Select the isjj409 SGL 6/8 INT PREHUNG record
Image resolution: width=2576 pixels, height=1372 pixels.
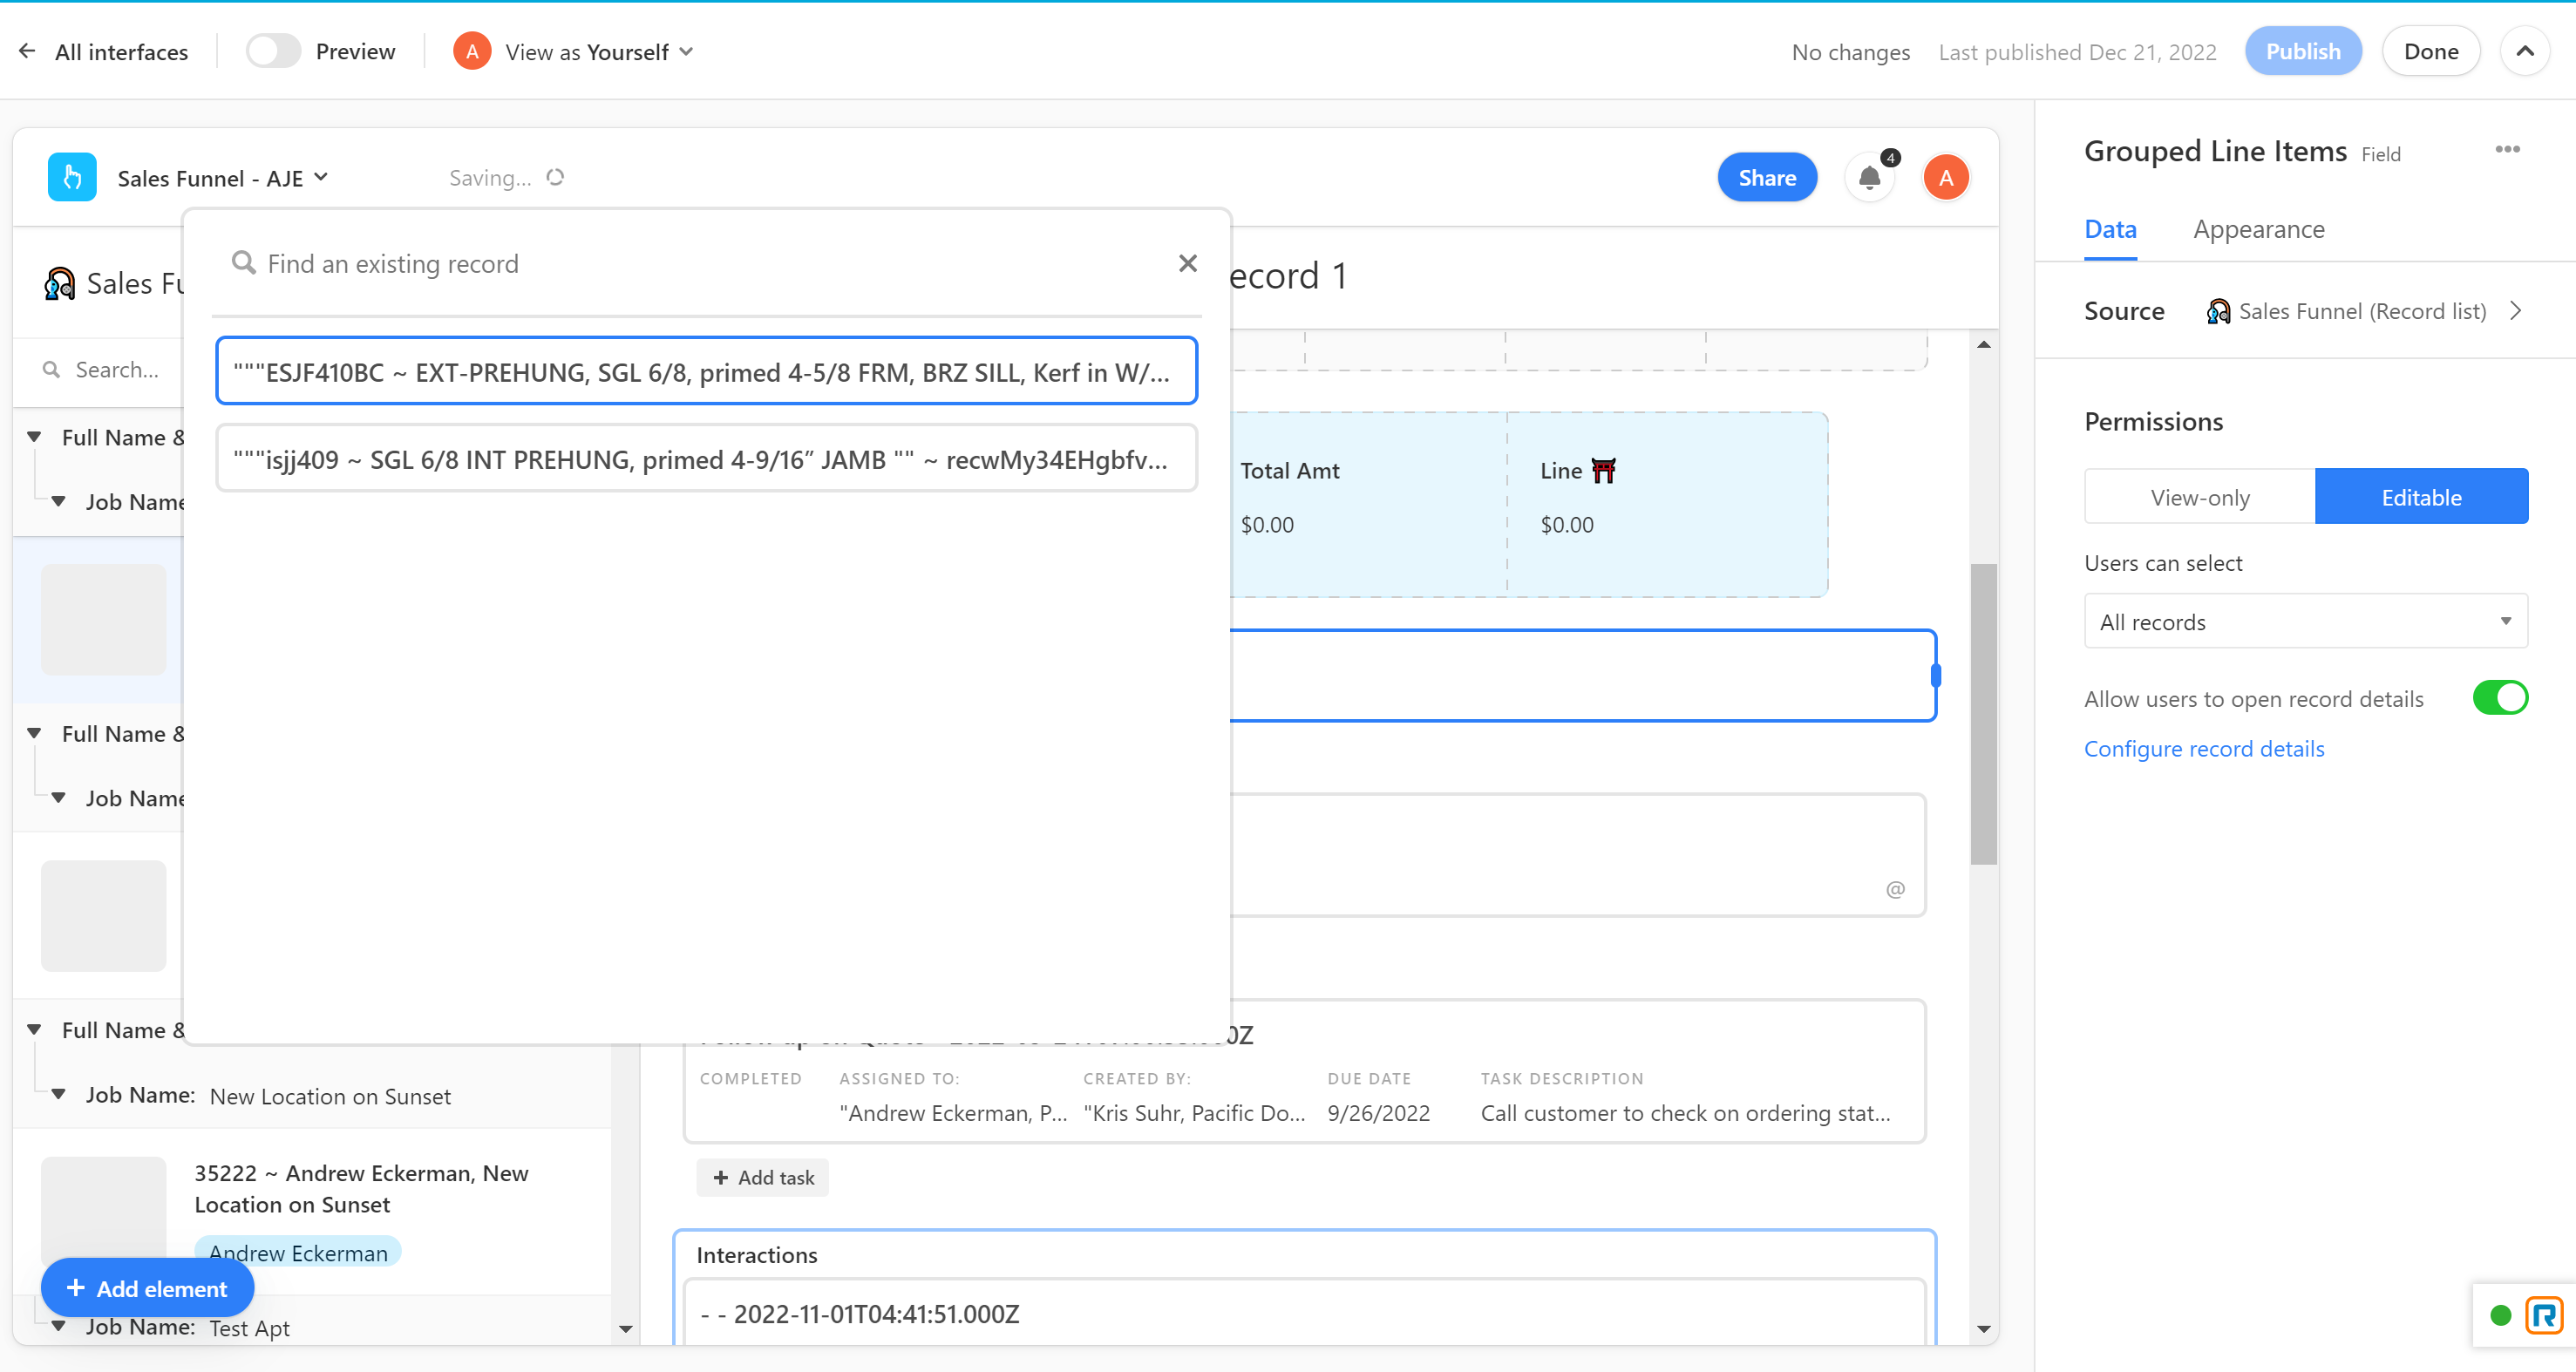click(x=706, y=458)
